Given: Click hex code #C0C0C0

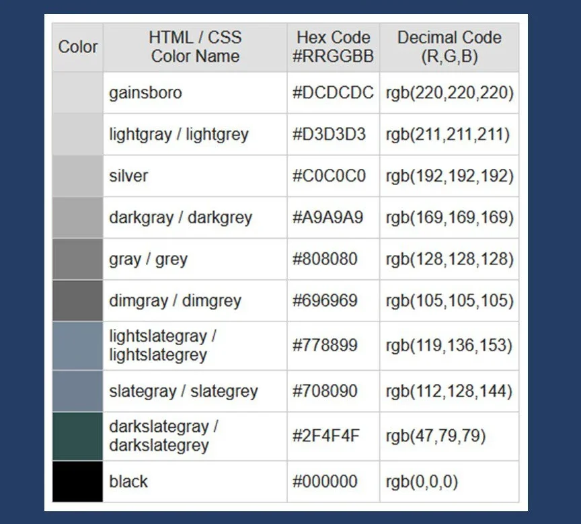Looking at the screenshot, I should (329, 176).
